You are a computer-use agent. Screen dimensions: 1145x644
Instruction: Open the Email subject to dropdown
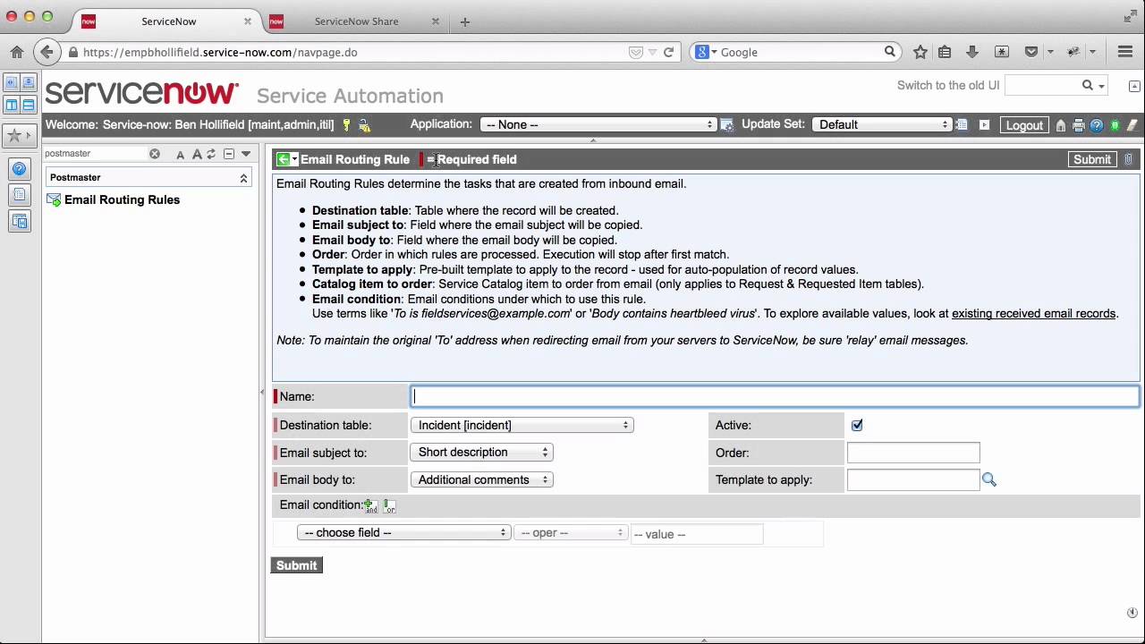click(x=482, y=453)
